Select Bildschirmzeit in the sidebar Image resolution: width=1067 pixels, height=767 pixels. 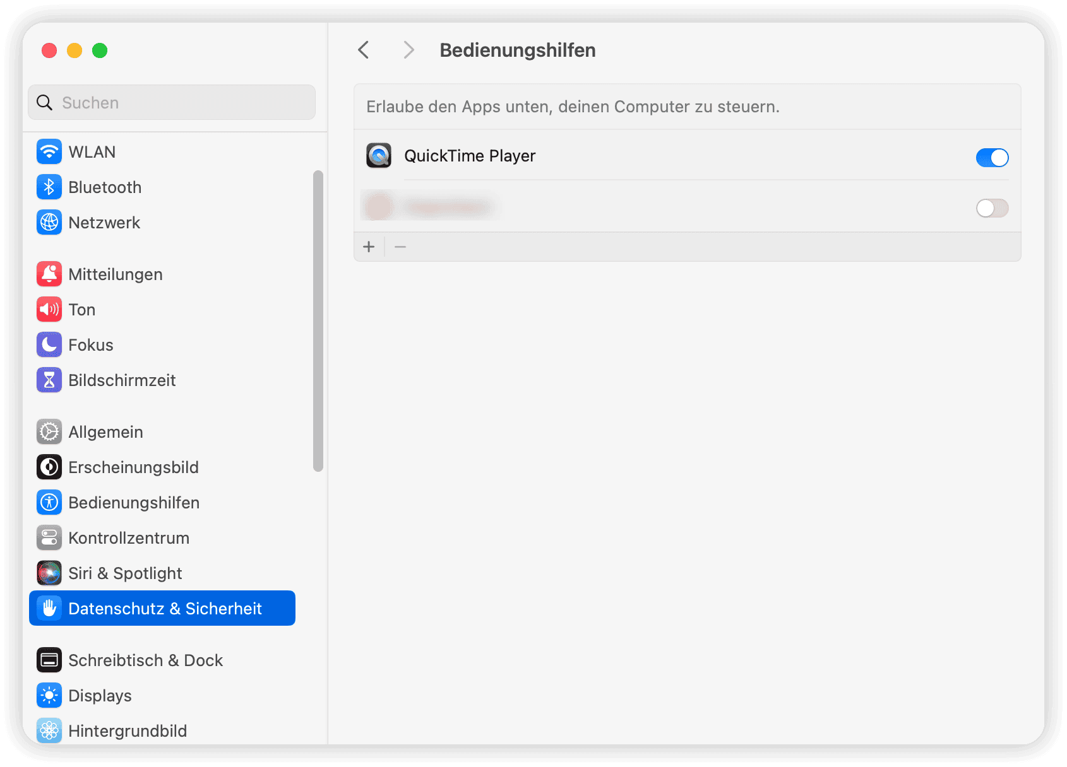pos(162,380)
